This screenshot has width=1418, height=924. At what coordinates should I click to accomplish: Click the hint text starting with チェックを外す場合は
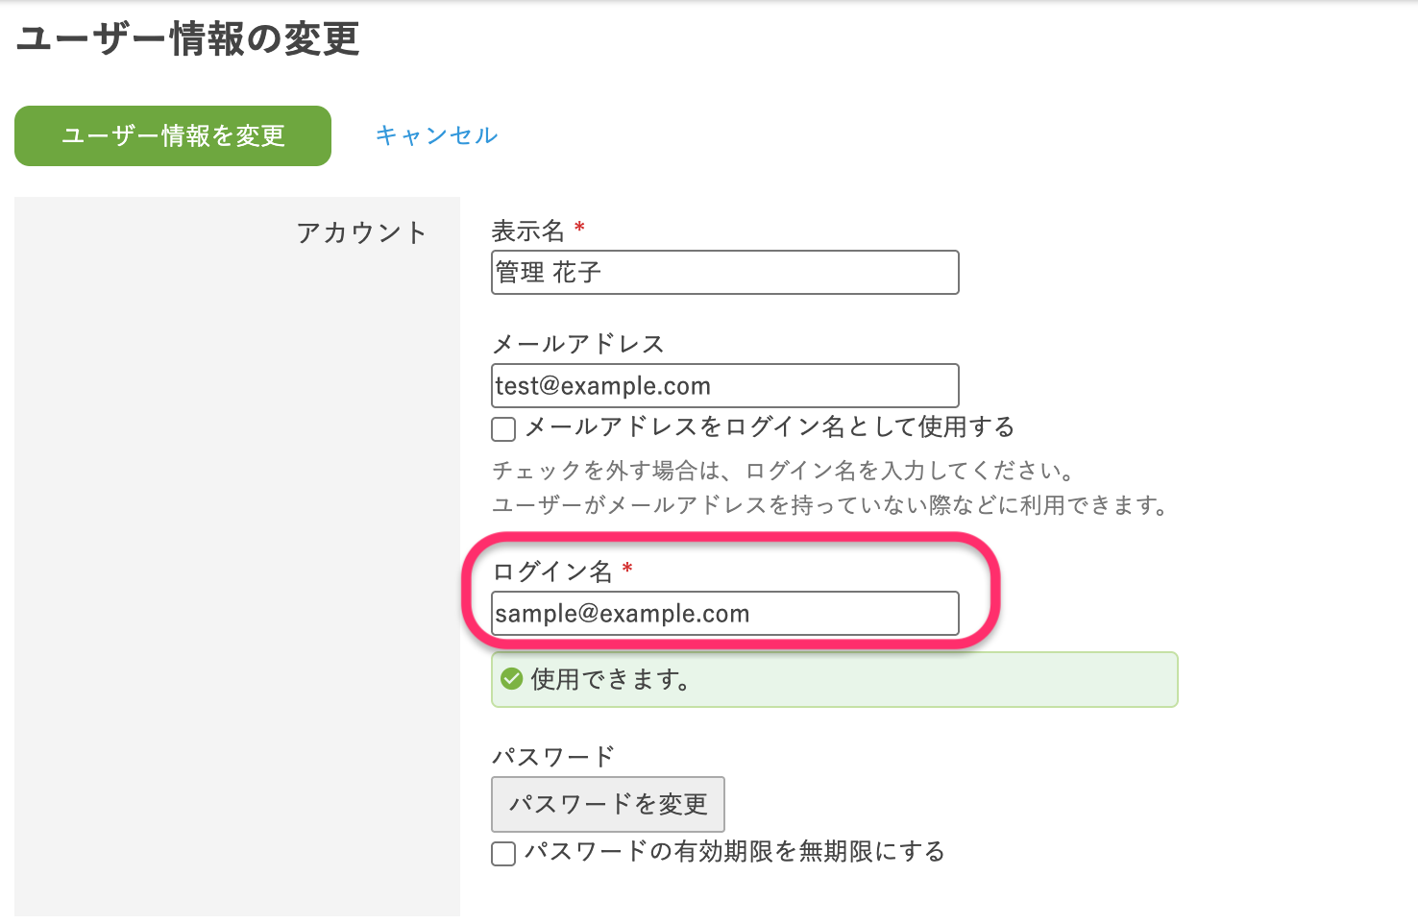coord(782,471)
